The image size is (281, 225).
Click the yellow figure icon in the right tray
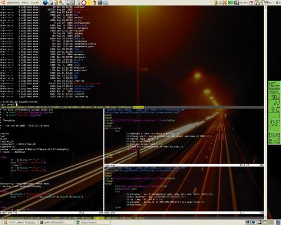(x=216, y=3)
